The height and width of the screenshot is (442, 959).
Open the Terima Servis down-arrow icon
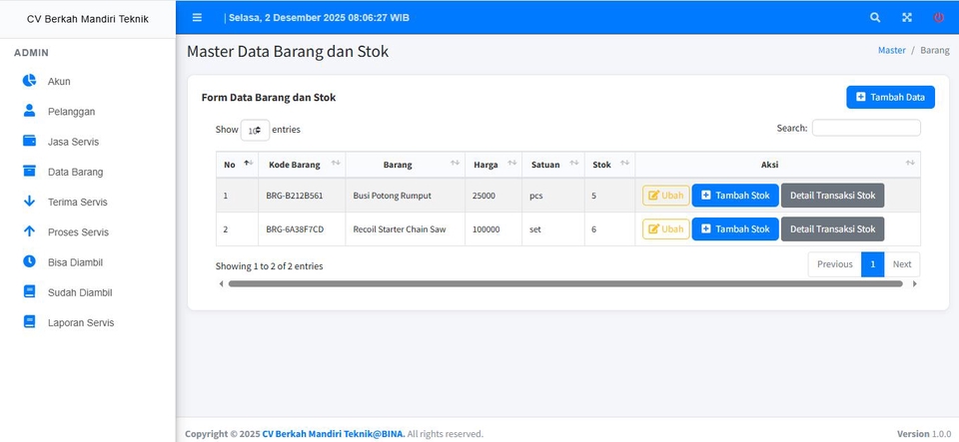click(29, 202)
